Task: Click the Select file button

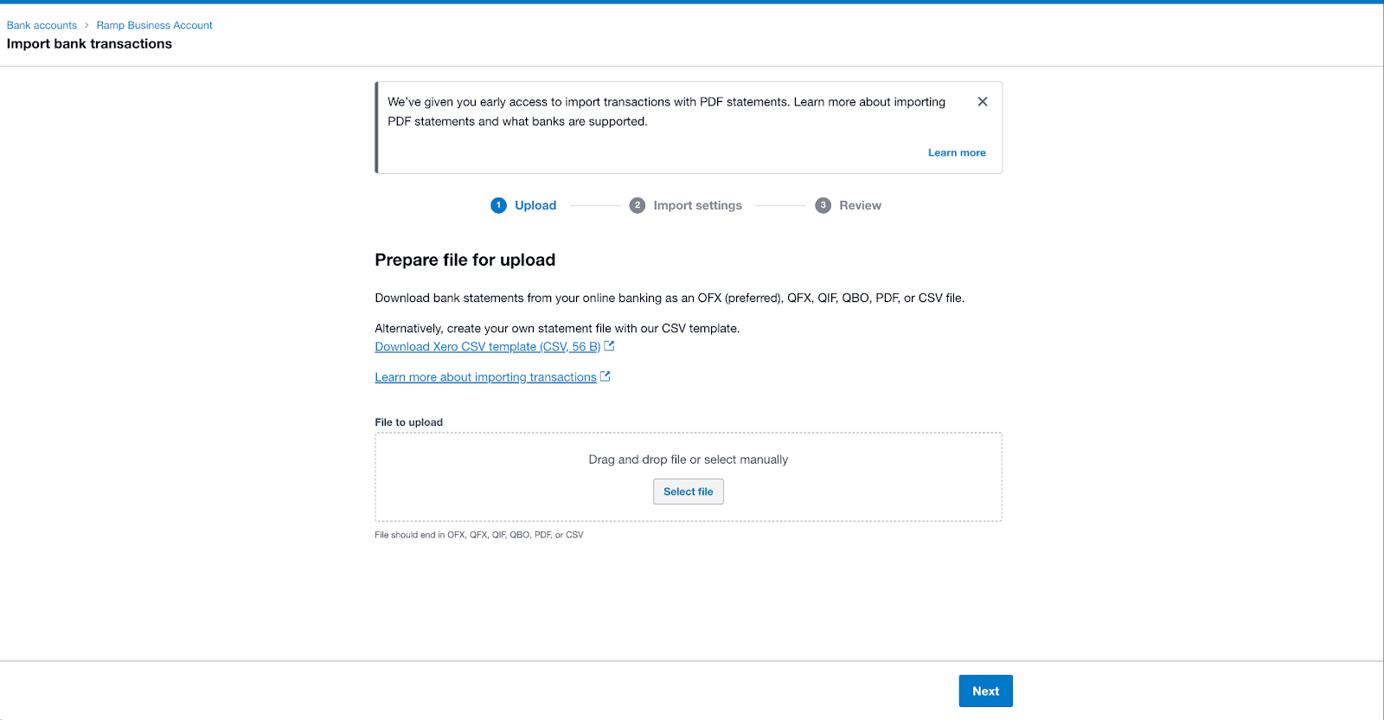Action: point(689,492)
